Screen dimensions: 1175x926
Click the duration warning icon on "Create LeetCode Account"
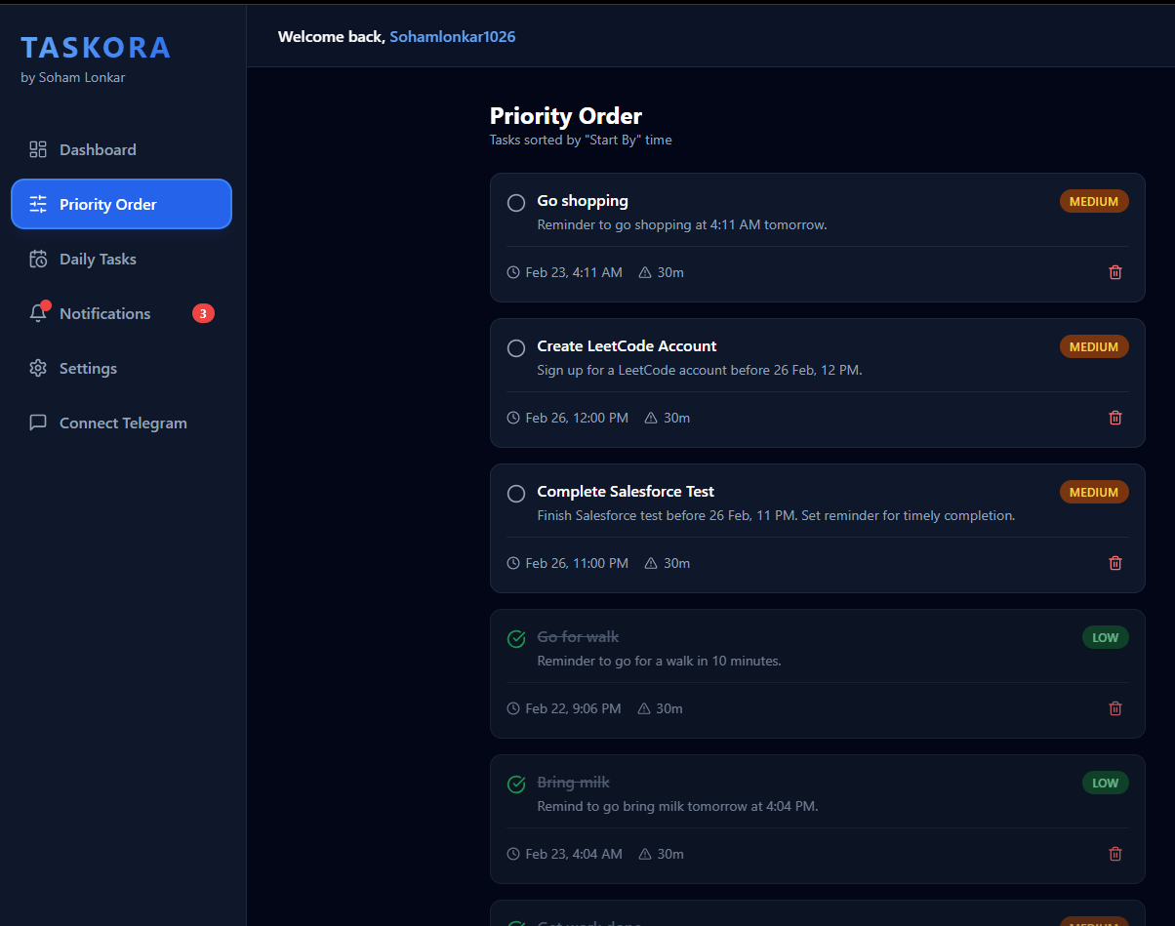click(x=650, y=418)
